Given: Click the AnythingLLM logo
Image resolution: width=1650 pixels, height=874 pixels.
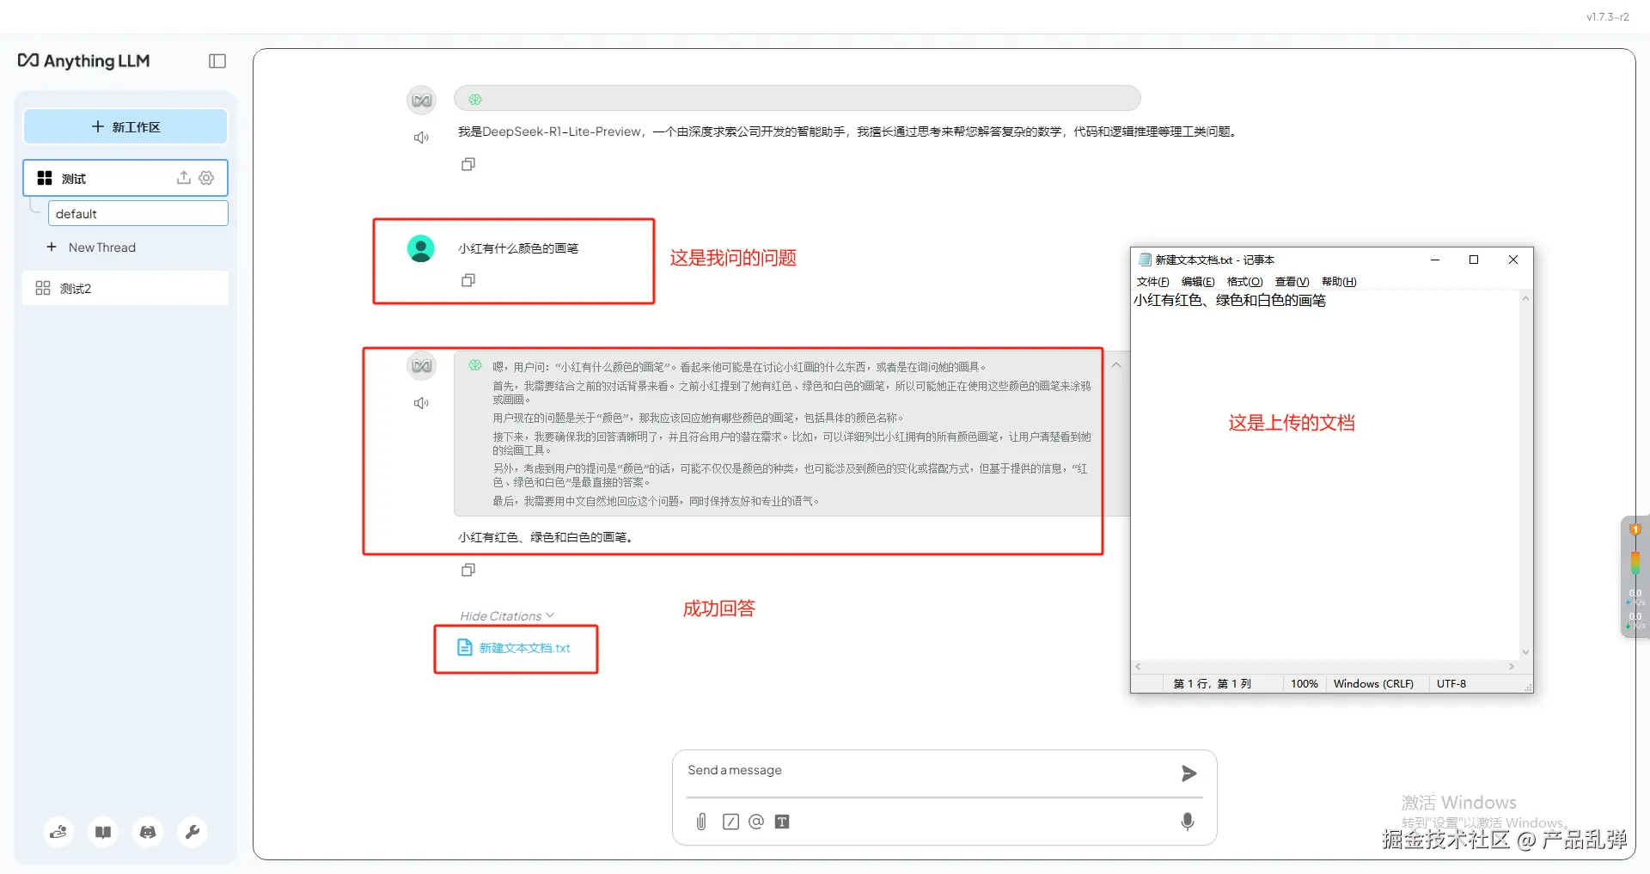Looking at the screenshot, I should [83, 61].
